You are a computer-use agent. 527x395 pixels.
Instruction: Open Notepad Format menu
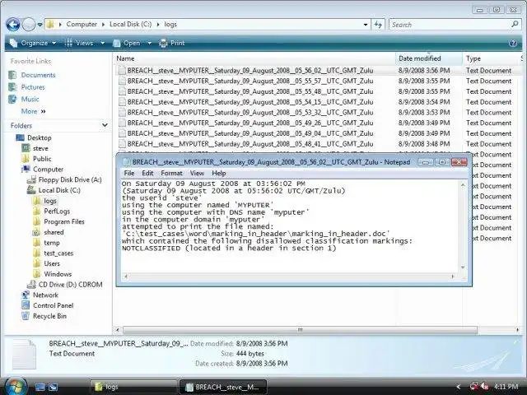172,173
